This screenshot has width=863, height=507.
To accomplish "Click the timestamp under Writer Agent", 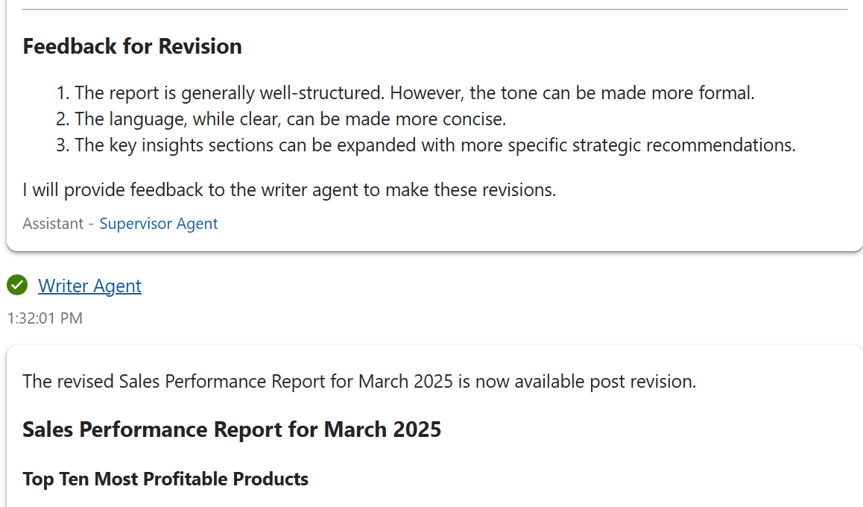I will coord(45,318).
